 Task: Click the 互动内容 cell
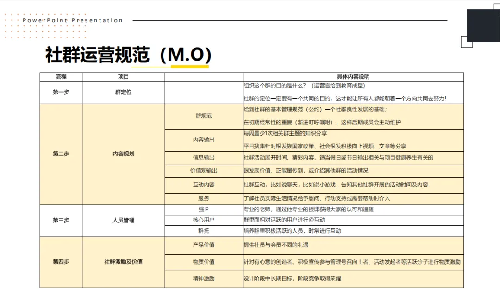(x=204, y=185)
